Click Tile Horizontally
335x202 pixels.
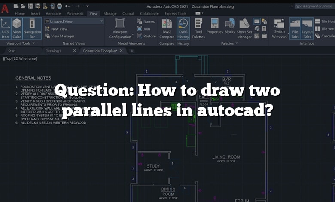325,21
